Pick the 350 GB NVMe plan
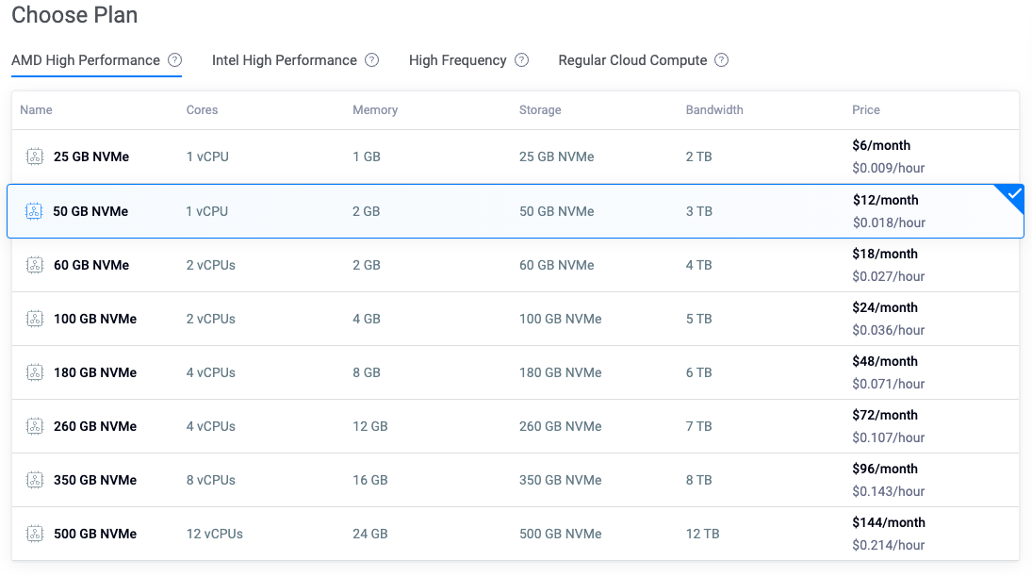This screenshot has width=1032, height=577. coord(94,481)
